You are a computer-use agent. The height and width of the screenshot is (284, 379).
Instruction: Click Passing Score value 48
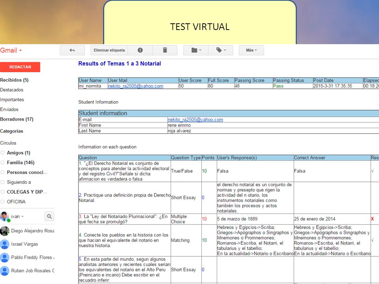[237, 86]
